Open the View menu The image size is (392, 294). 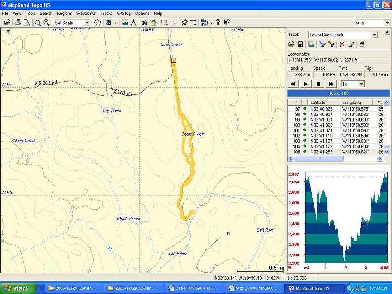click(17, 14)
